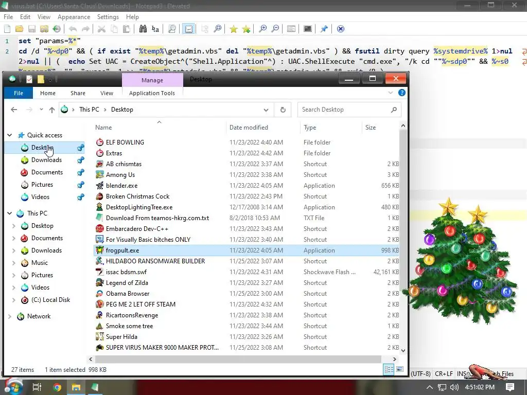Open Replace with the b-to-a icon
The image size is (527, 395).
coord(155,29)
